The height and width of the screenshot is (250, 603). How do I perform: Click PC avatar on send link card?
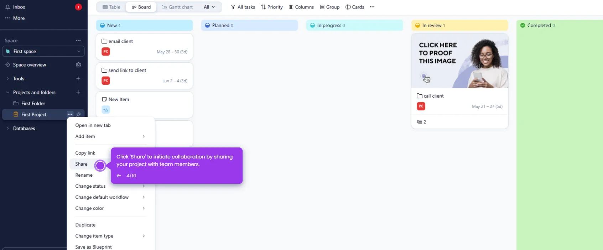(x=106, y=81)
